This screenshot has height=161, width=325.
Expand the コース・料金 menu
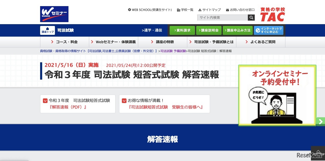pos(64,42)
